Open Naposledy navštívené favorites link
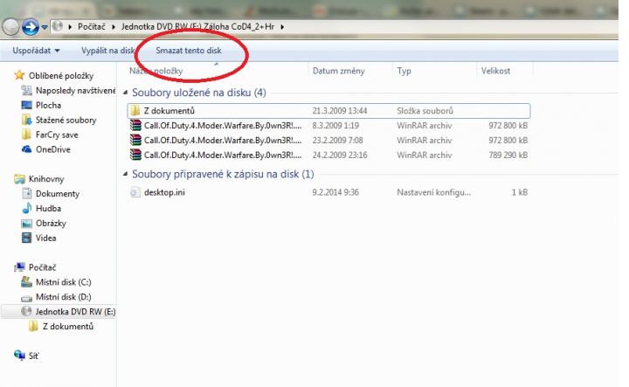 [75, 91]
